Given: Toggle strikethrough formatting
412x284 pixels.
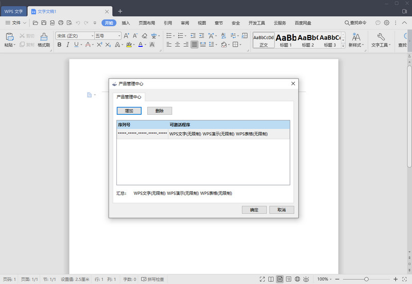Looking at the screenshot, I should 88,45.
